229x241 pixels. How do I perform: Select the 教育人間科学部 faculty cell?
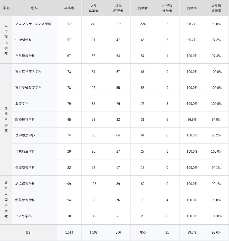[6, 200]
